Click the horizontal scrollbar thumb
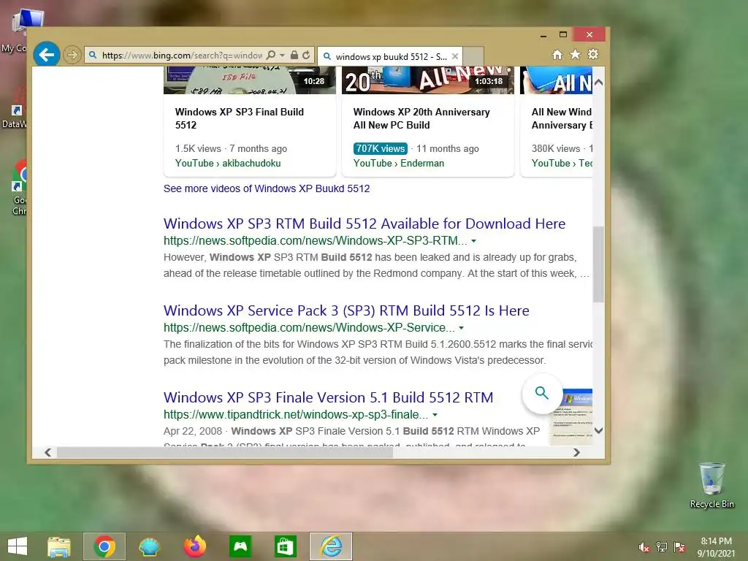The height and width of the screenshot is (561, 748). 225,452
